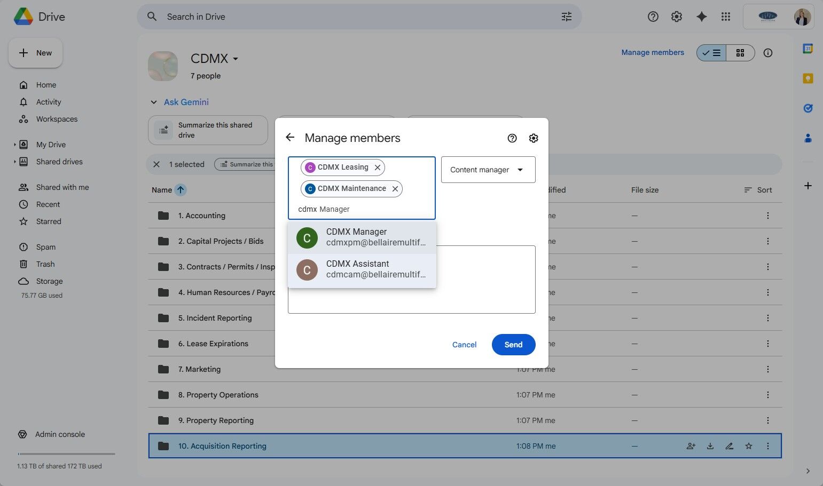Click the New button
The height and width of the screenshot is (486, 823).
(x=35, y=53)
